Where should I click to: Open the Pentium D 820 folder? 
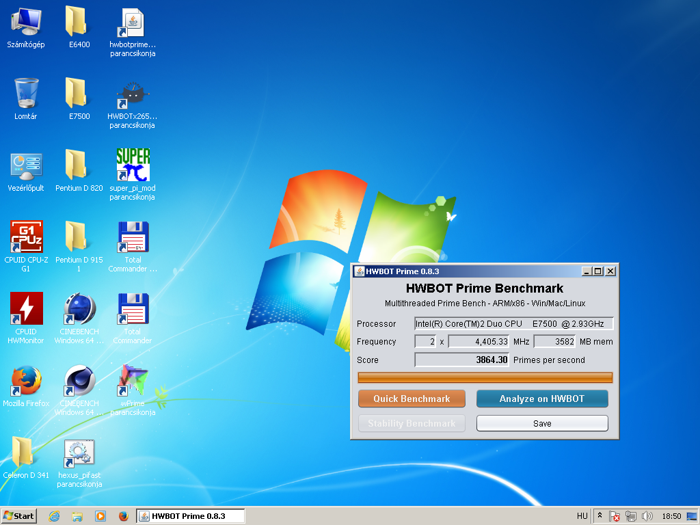[x=79, y=171]
